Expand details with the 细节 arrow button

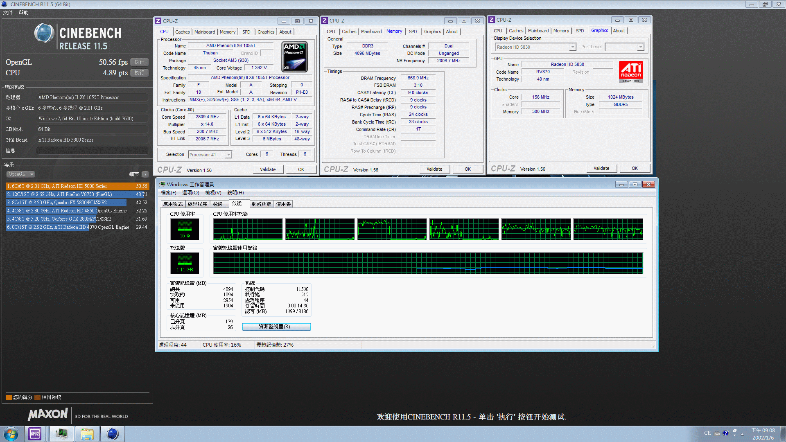click(145, 174)
